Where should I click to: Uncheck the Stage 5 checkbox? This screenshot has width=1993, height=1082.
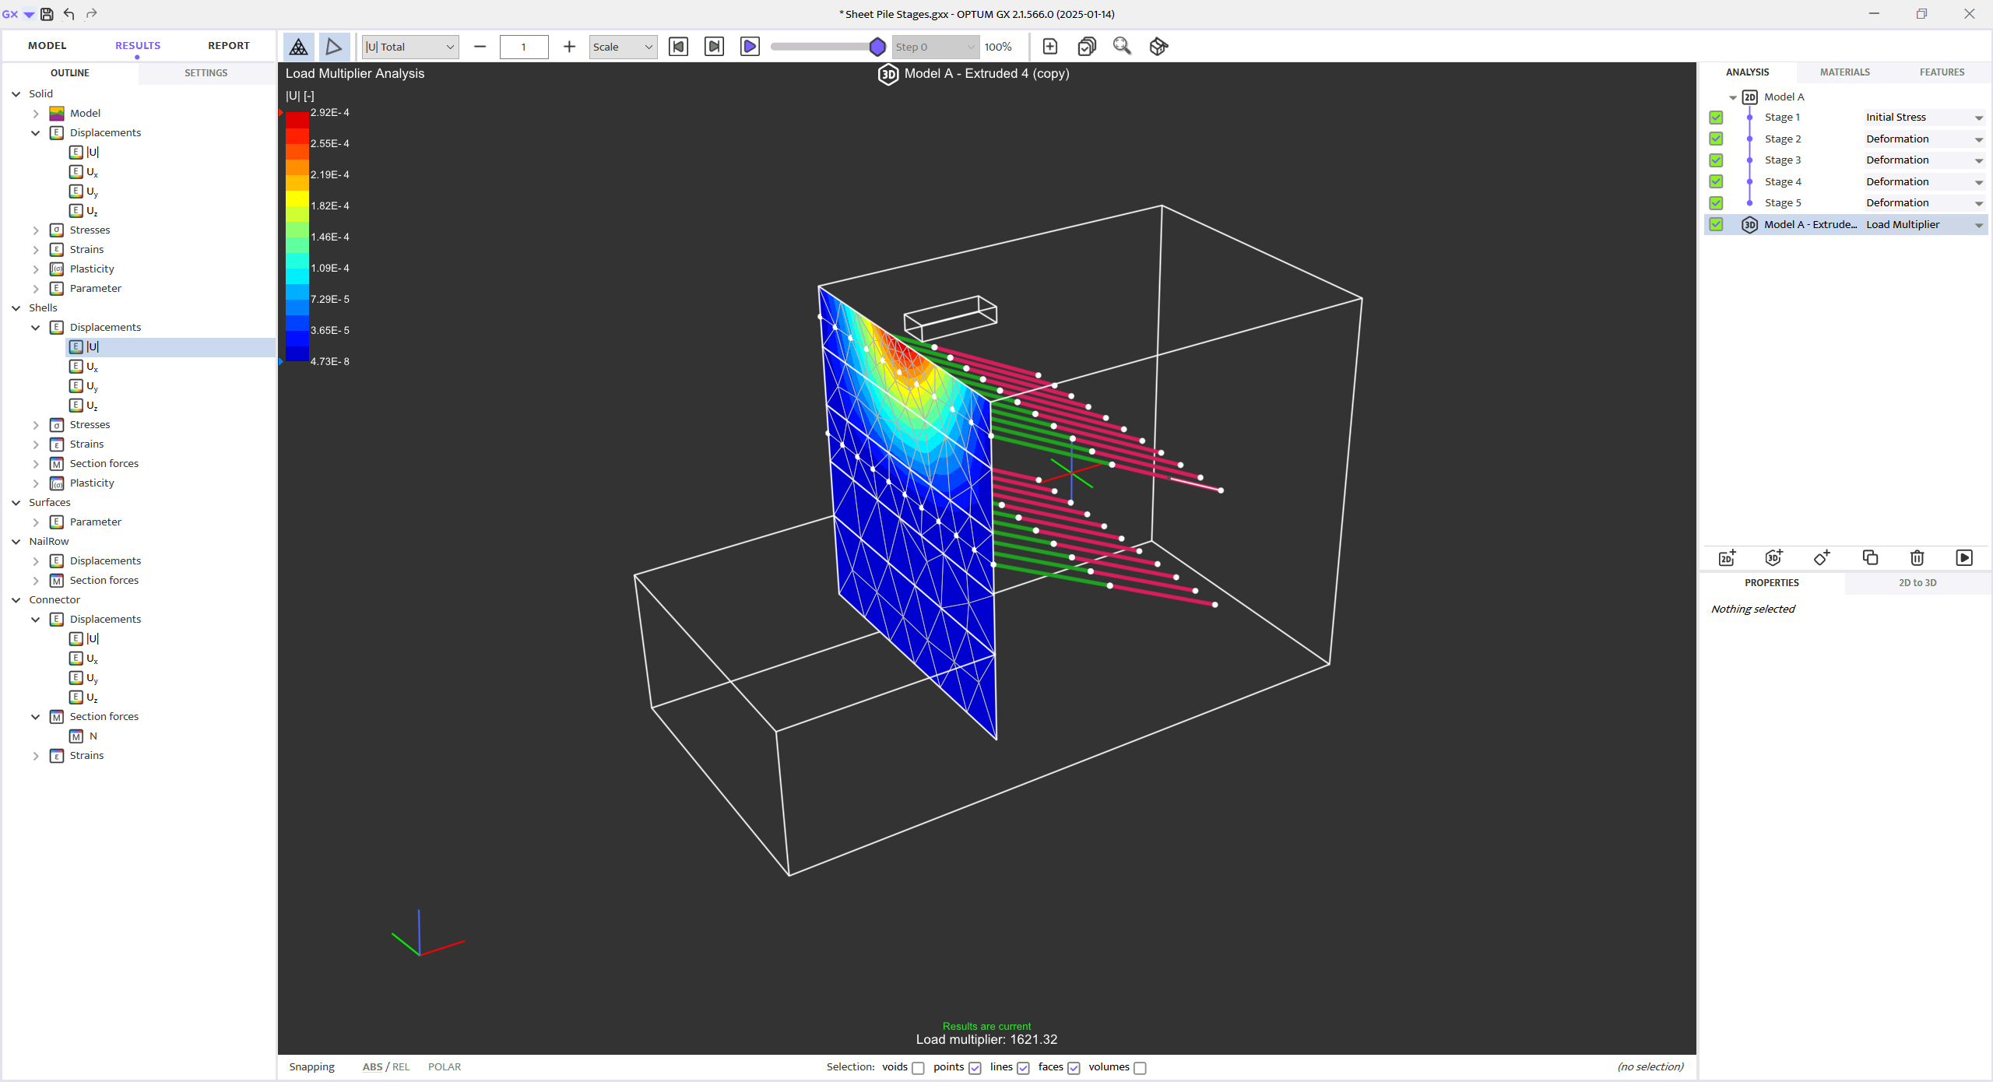[1716, 203]
